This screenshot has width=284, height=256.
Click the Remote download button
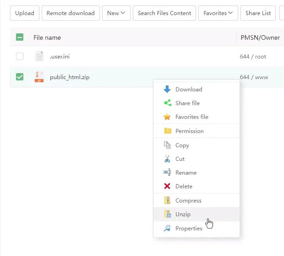pos(71,13)
